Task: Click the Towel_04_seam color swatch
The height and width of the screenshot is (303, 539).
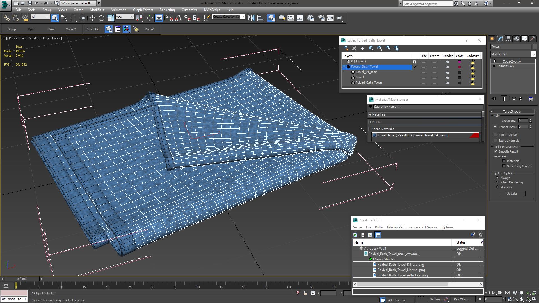Action: point(460,72)
